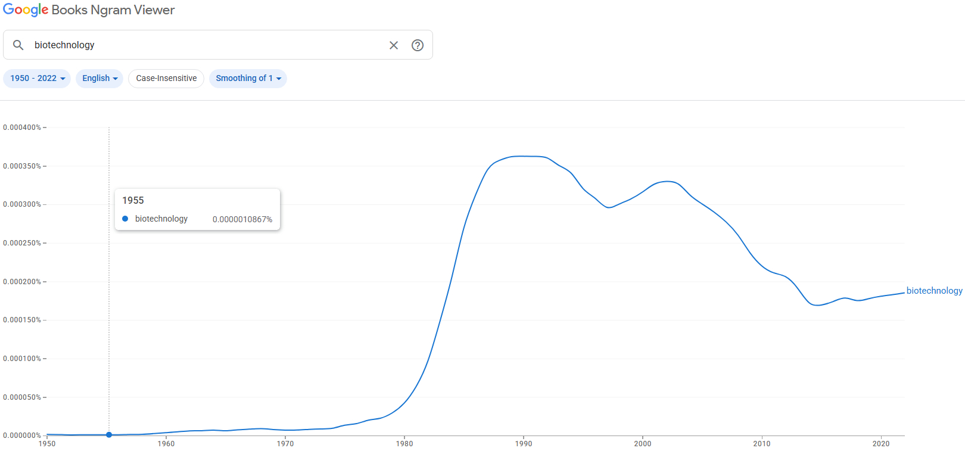Expand the English corpus dropdown
This screenshot has width=965, height=451.
click(99, 79)
